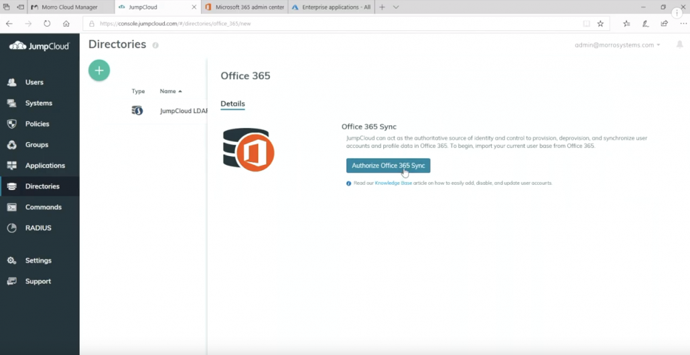Open Users from the sidebar
This screenshot has height=355, width=690.
click(33, 82)
